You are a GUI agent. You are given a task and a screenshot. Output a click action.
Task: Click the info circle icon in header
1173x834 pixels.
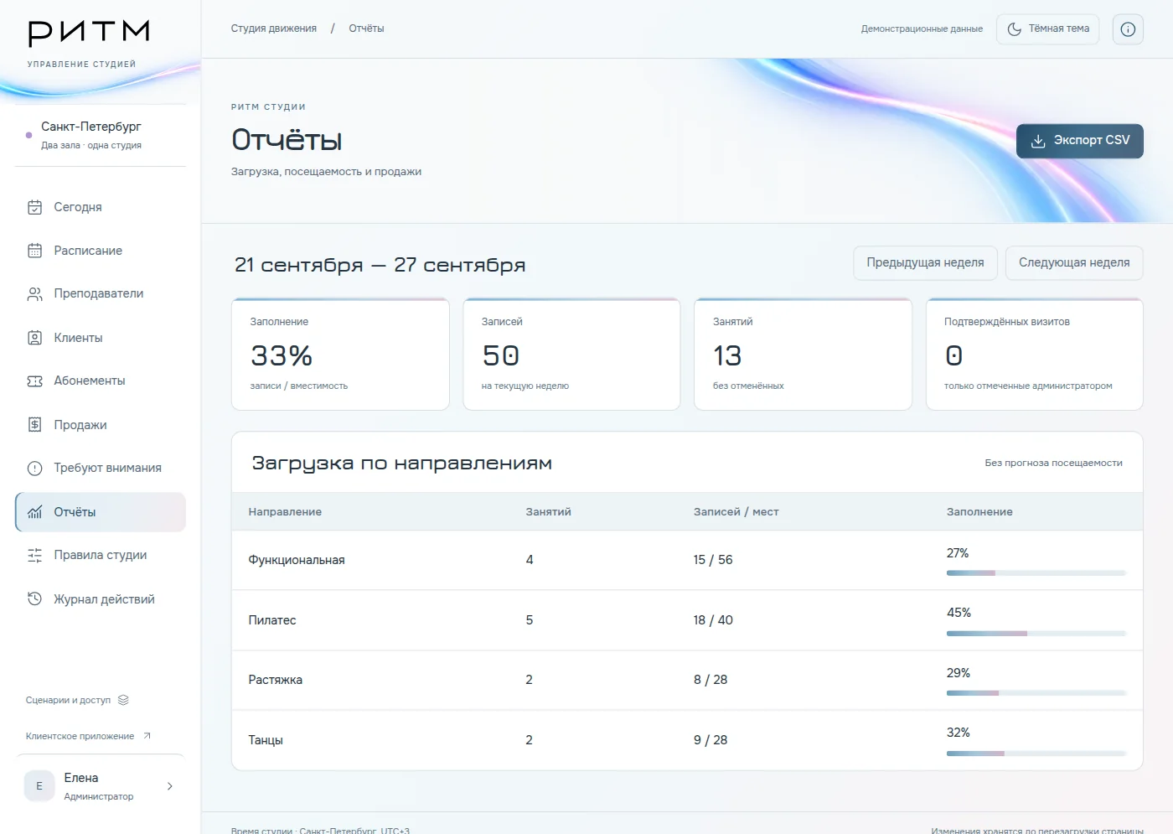(1128, 29)
